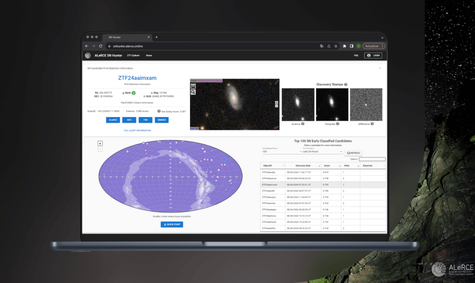Click the QUICK START button
Viewport: 475px width, 283px height.
(172, 225)
